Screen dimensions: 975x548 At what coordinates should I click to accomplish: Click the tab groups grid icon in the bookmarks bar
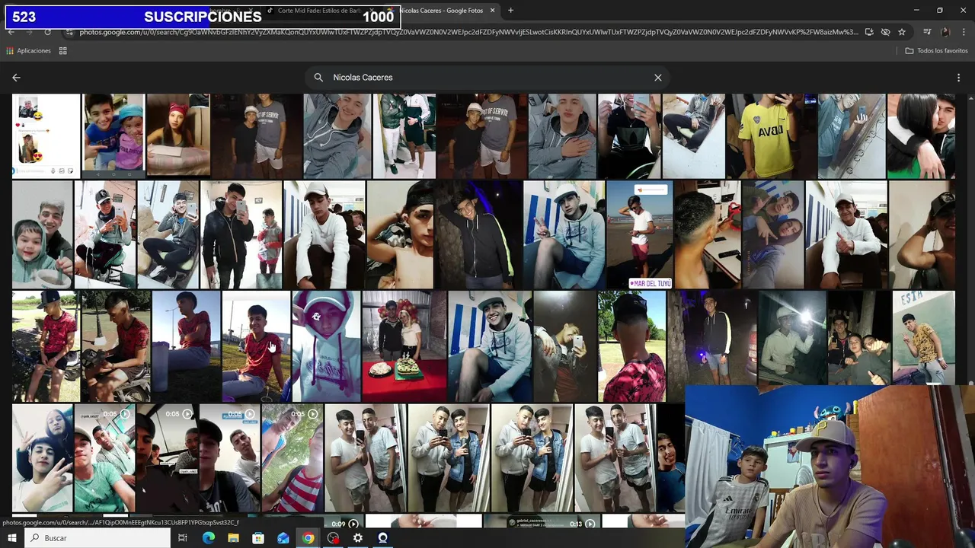coord(63,51)
